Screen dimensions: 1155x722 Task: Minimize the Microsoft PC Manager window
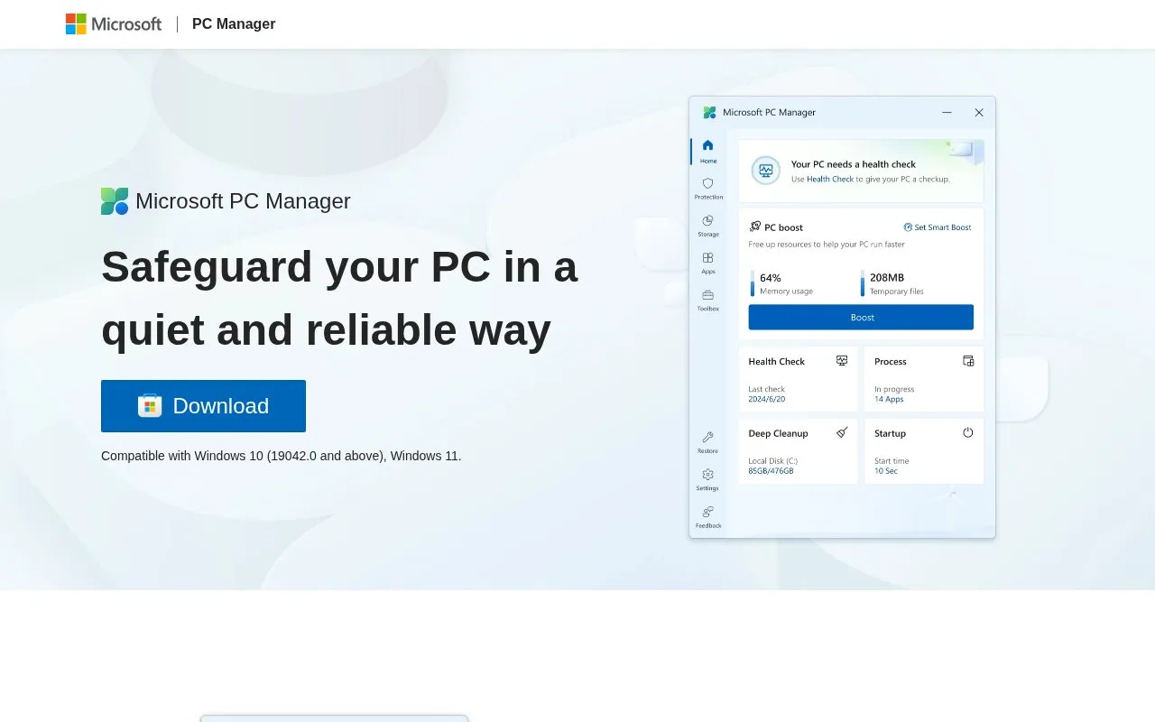pyautogui.click(x=947, y=113)
